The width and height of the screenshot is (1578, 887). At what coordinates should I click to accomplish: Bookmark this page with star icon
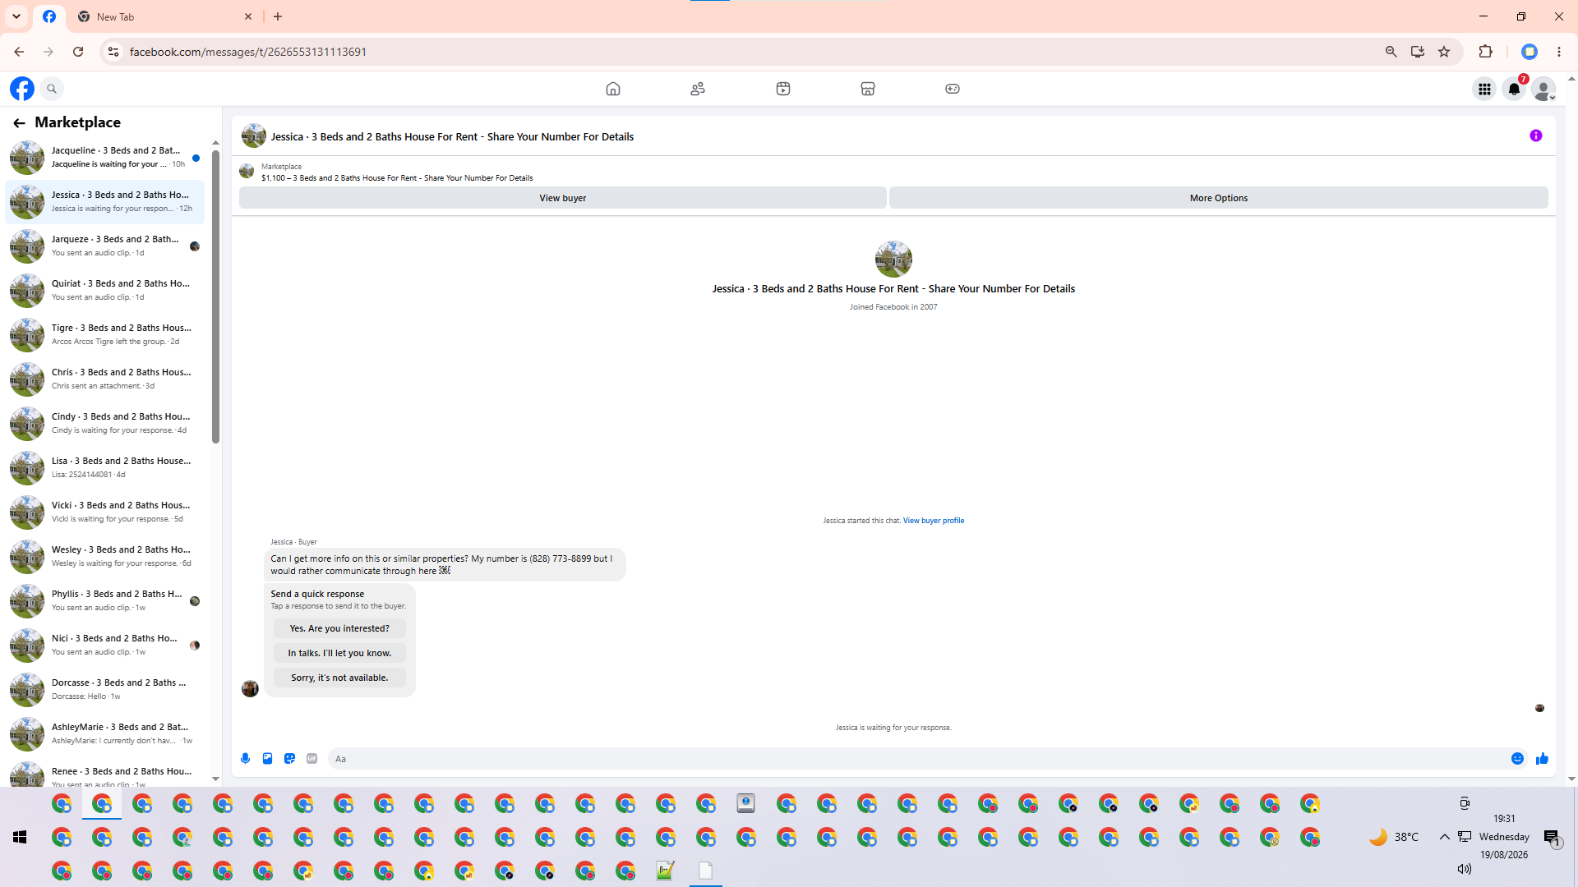1444,52
